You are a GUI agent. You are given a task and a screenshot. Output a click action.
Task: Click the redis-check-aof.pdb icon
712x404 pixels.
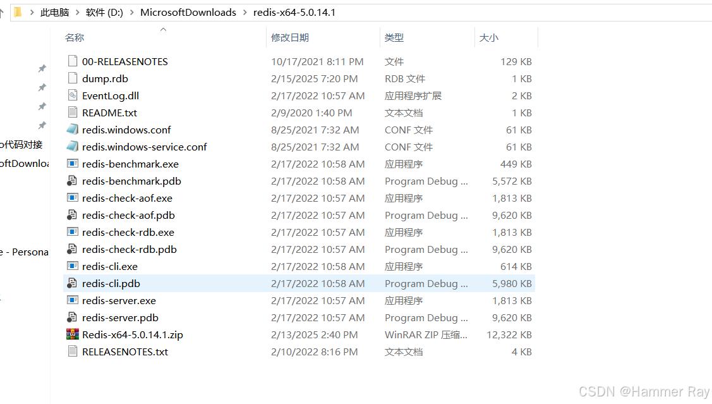click(x=72, y=215)
